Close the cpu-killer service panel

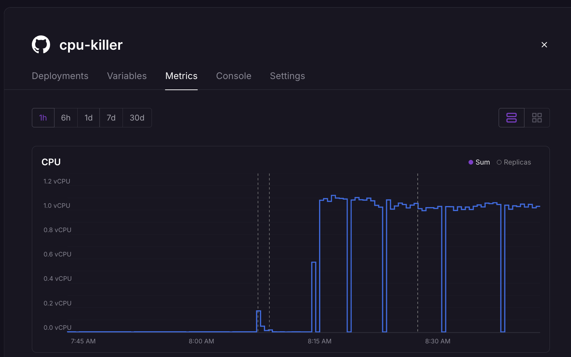pyautogui.click(x=544, y=45)
